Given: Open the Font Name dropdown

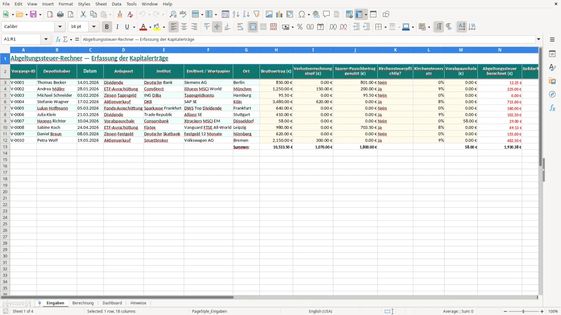Looking at the screenshot, I should pyautogui.click(x=59, y=27).
